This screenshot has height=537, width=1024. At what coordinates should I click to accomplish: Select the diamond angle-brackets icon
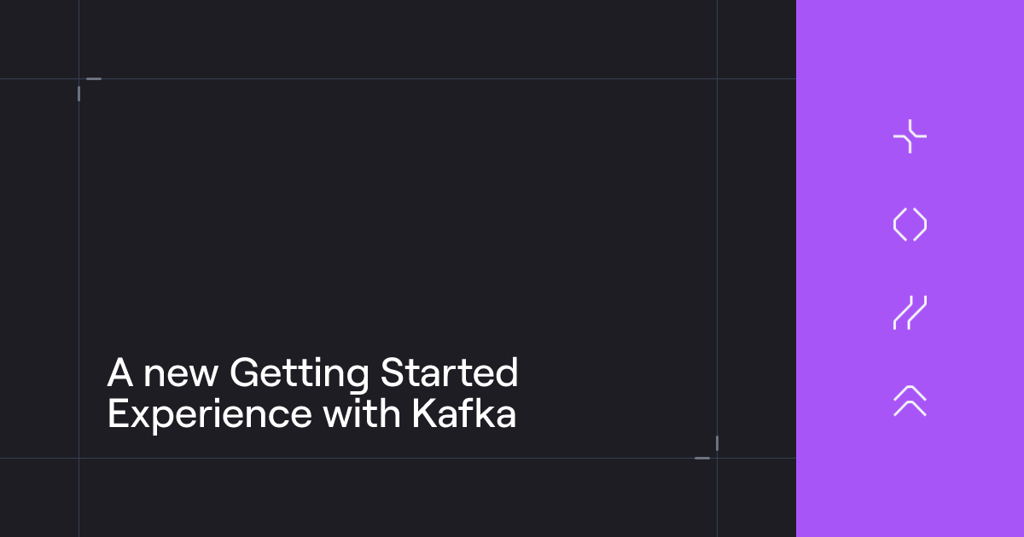pos(910,225)
